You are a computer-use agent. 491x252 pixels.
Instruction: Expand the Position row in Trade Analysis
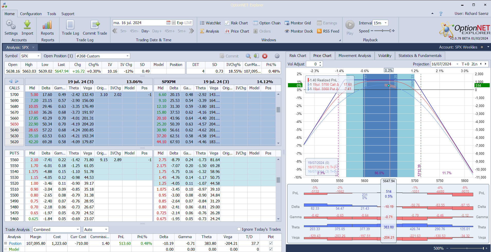[x=5, y=243]
